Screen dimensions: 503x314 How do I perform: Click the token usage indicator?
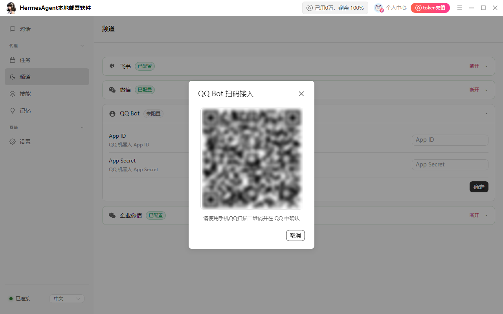pyautogui.click(x=335, y=8)
